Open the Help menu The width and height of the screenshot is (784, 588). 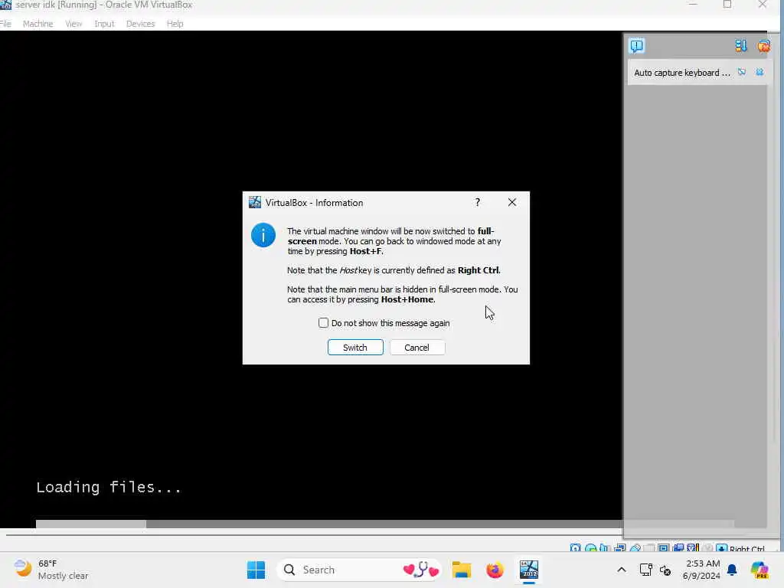click(x=175, y=24)
